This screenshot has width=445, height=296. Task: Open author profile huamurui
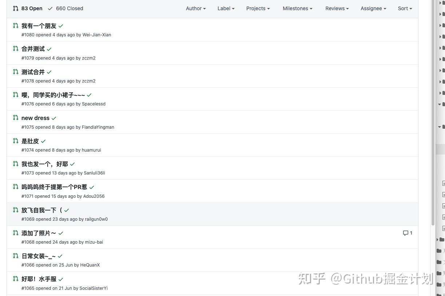pyautogui.click(x=91, y=150)
